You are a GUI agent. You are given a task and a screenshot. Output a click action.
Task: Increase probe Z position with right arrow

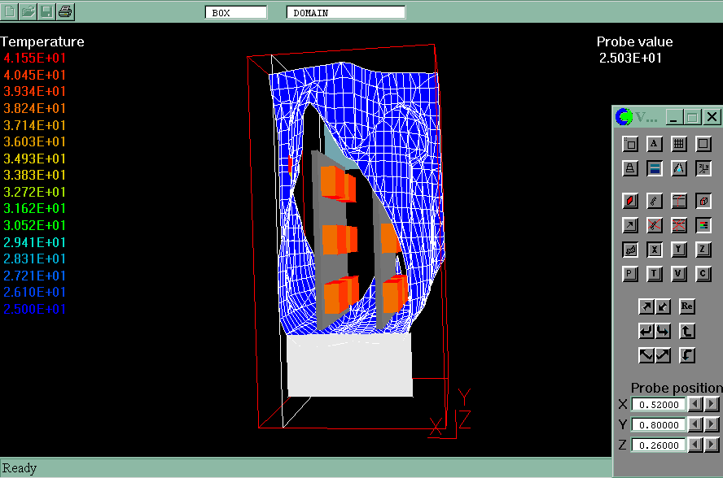click(712, 444)
